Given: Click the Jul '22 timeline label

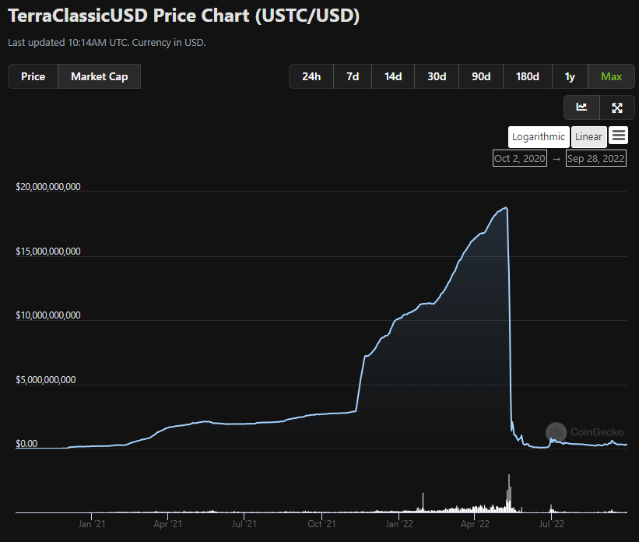Looking at the screenshot, I should tap(551, 524).
